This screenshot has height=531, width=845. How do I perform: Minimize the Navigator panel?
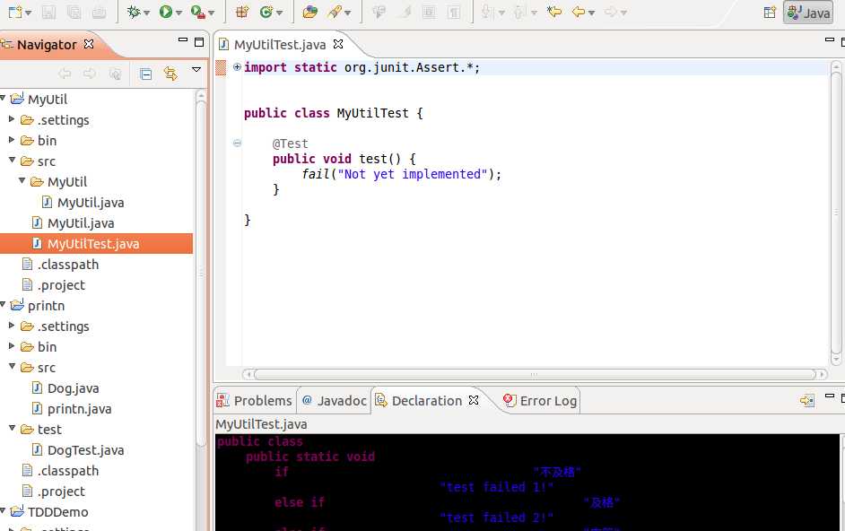[183, 39]
